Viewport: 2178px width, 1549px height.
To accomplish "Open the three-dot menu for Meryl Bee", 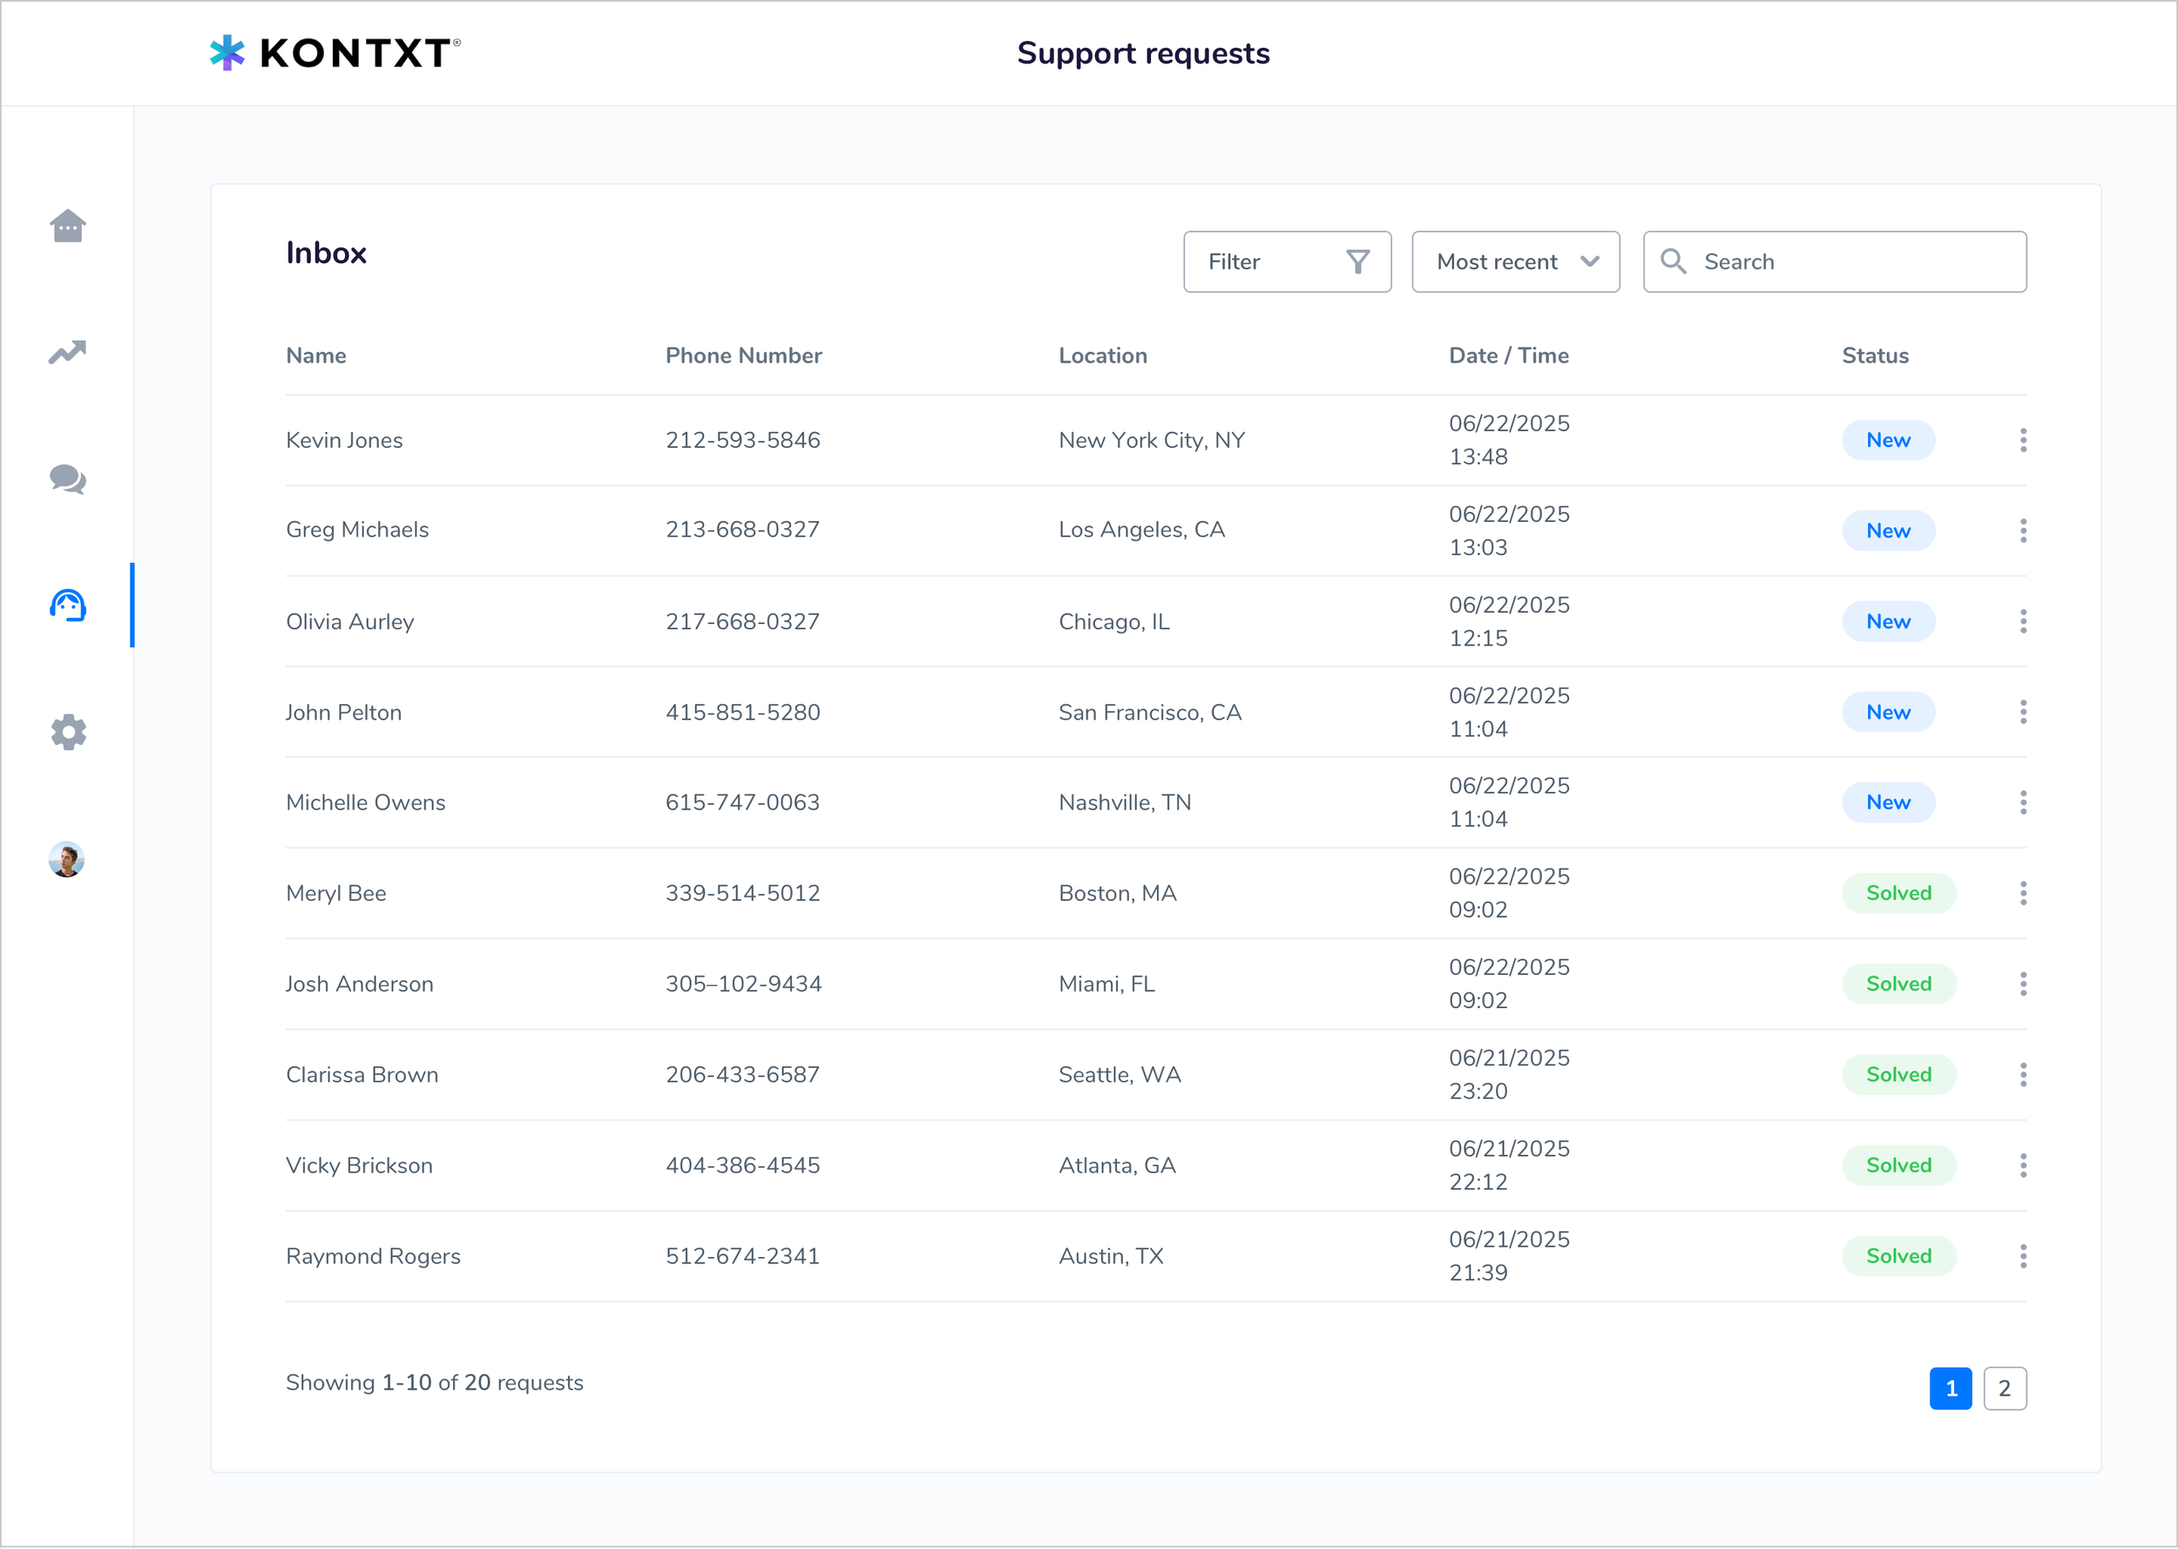I will (x=2024, y=893).
